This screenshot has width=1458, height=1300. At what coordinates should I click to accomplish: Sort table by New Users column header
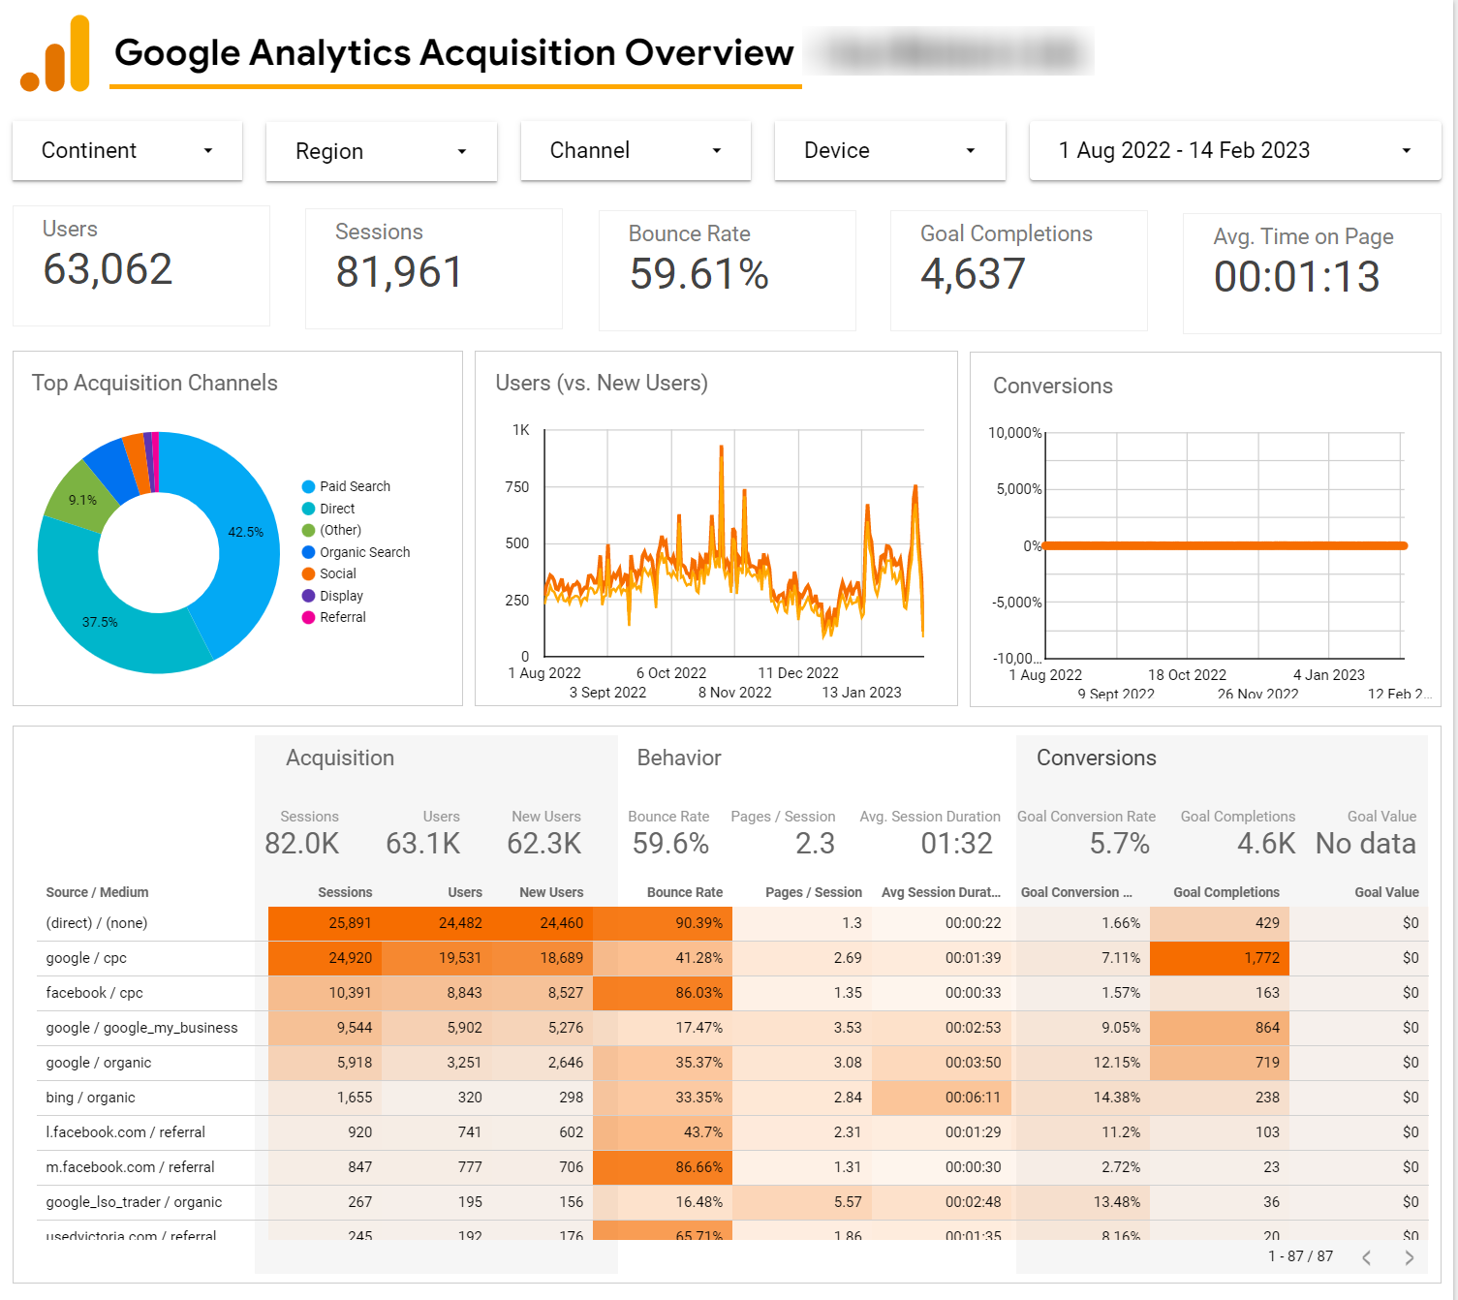551,892
